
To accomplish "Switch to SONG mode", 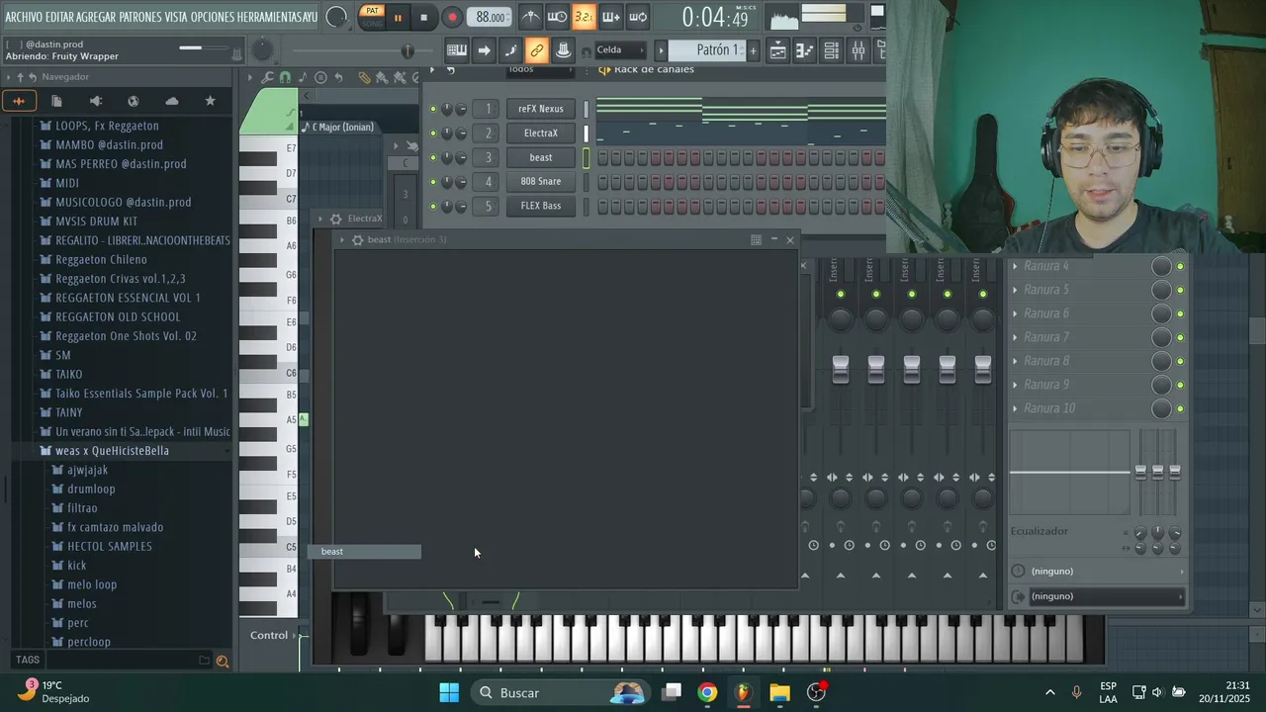I will click(372, 23).
